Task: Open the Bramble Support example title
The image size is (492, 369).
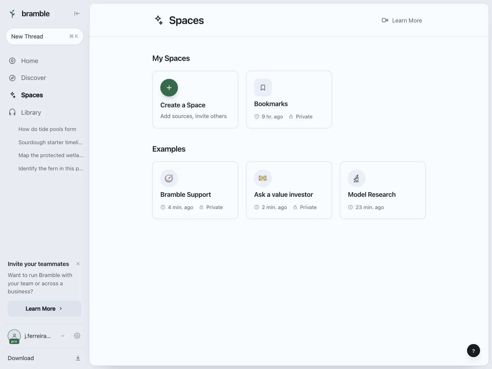Action: [x=185, y=195]
